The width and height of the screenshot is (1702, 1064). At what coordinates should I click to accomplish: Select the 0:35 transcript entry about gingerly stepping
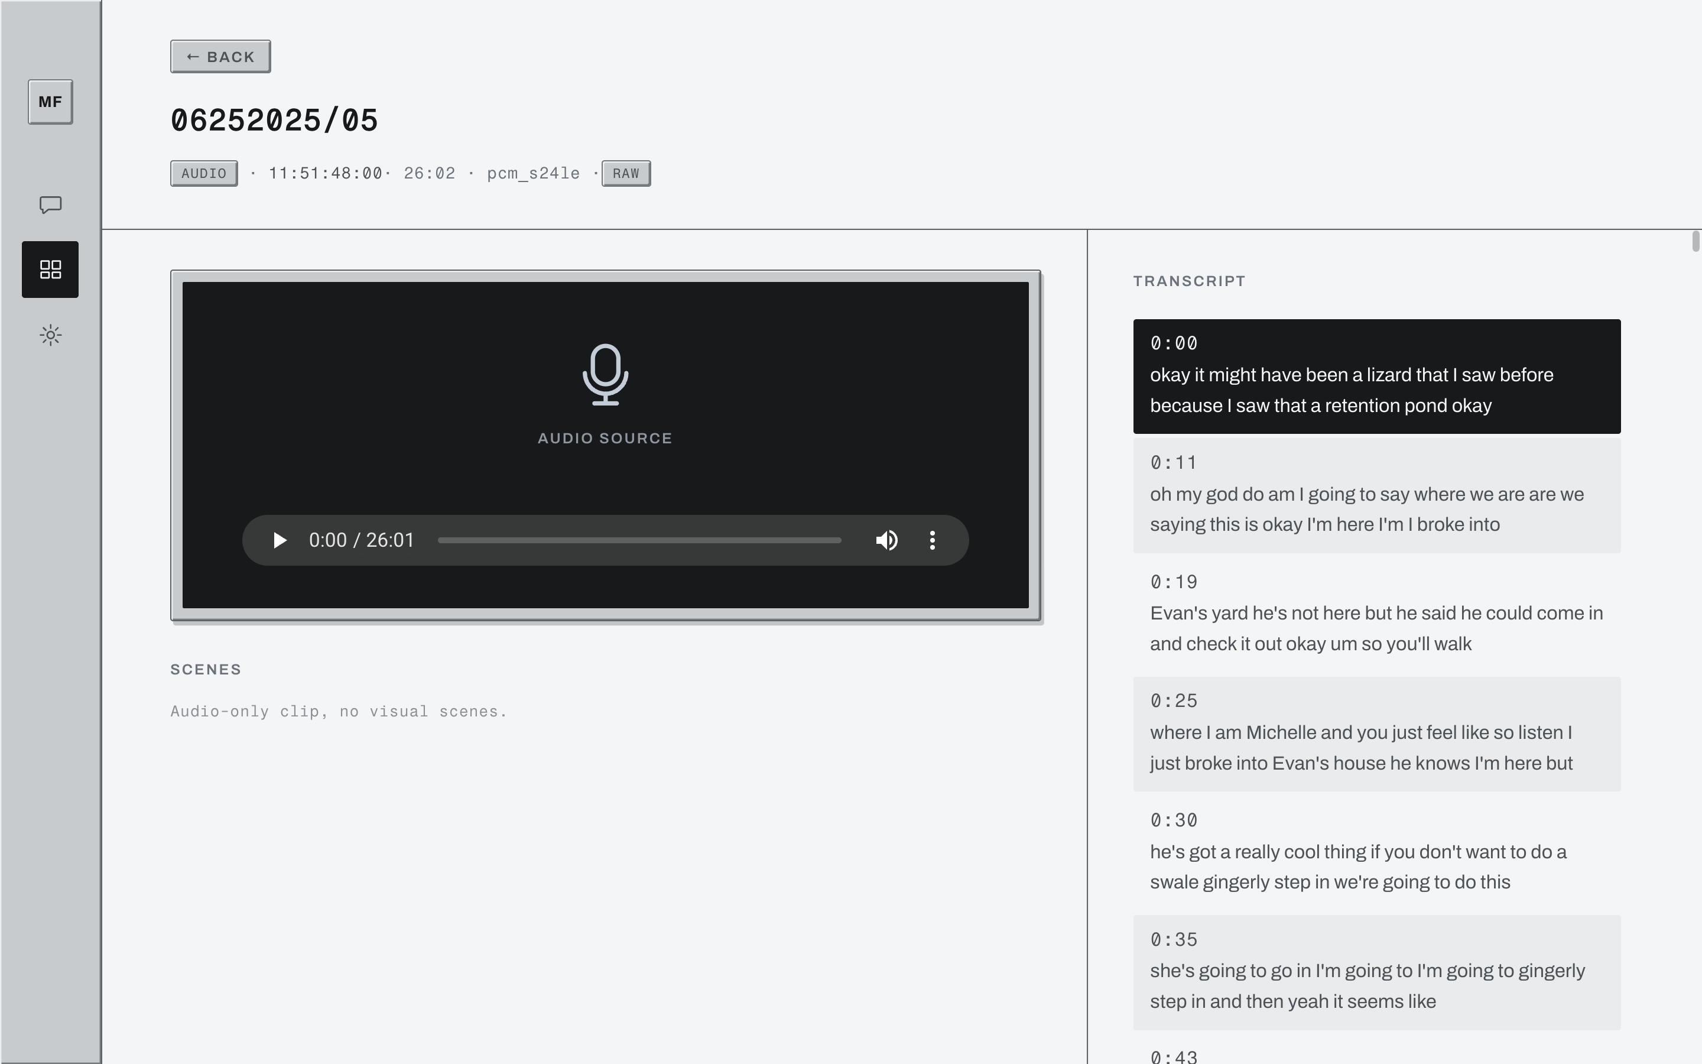1376,972
